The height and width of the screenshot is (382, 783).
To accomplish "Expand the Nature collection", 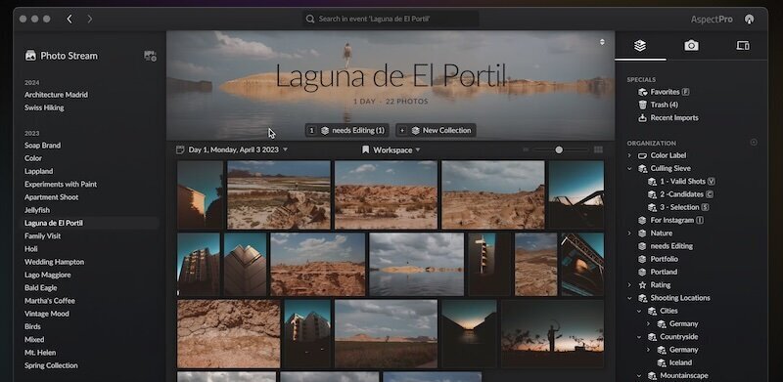I will coord(629,233).
